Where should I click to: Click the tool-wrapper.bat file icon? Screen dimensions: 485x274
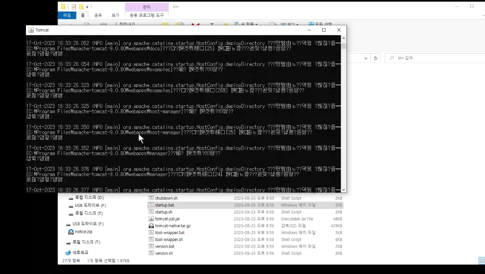(151, 232)
